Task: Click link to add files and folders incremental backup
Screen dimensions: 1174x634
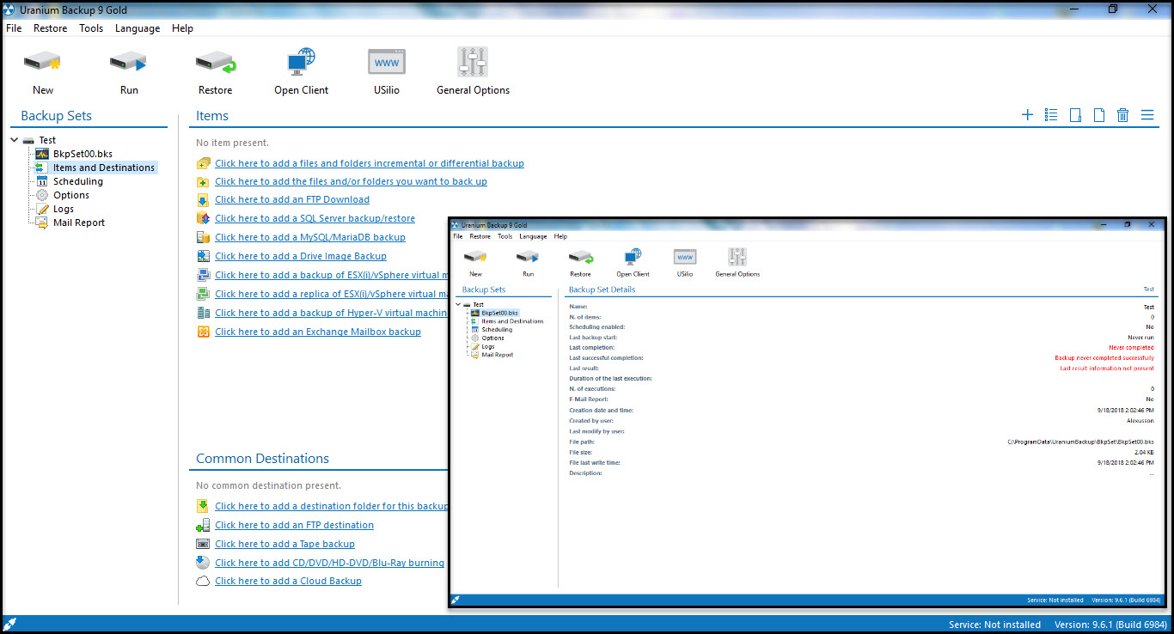Action: [370, 163]
